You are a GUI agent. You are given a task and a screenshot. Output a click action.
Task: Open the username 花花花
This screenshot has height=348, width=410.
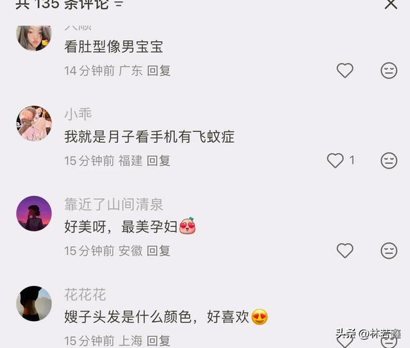coord(85,294)
